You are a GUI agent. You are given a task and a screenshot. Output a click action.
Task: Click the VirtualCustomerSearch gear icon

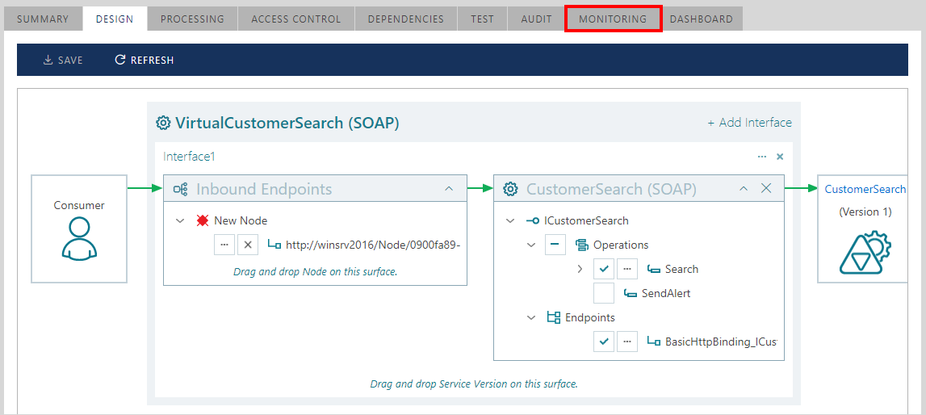pos(163,123)
